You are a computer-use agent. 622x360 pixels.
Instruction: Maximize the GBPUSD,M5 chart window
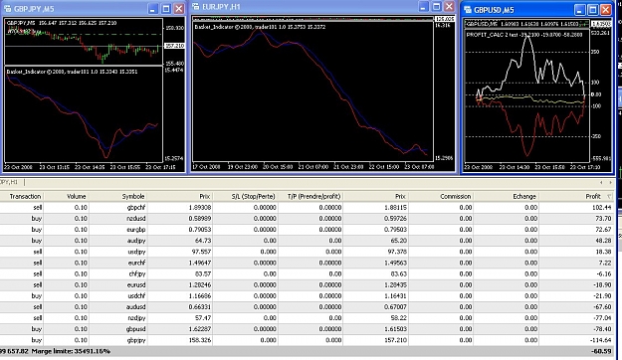click(x=593, y=10)
